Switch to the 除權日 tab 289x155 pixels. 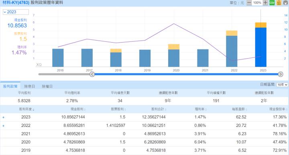[47, 86]
